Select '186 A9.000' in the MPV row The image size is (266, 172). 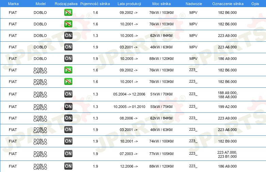coord(227,59)
